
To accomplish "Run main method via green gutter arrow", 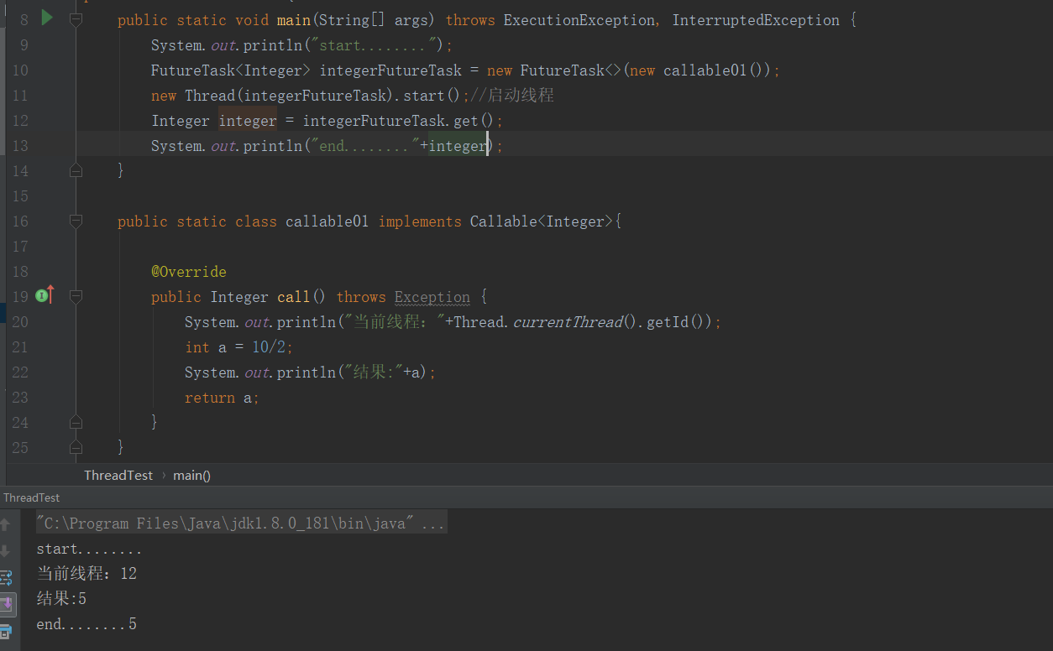I will click(x=47, y=18).
